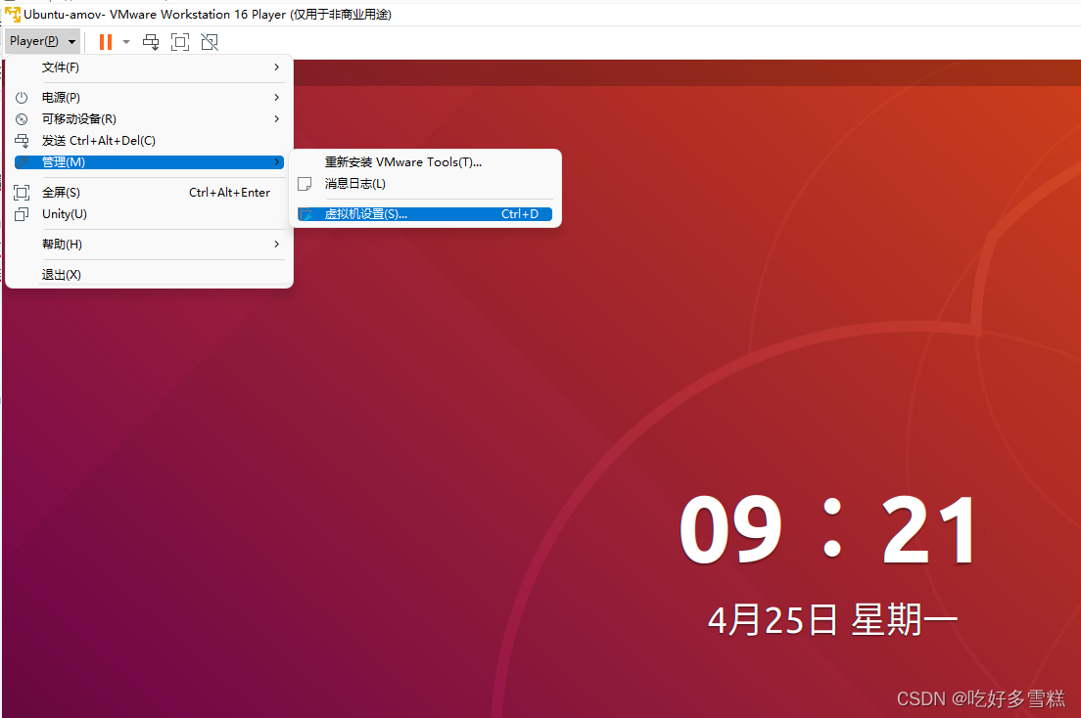This screenshot has height=718, width=1081.
Task: Suspend the virtual machine using pause toolbar icon
Action: coord(105,42)
